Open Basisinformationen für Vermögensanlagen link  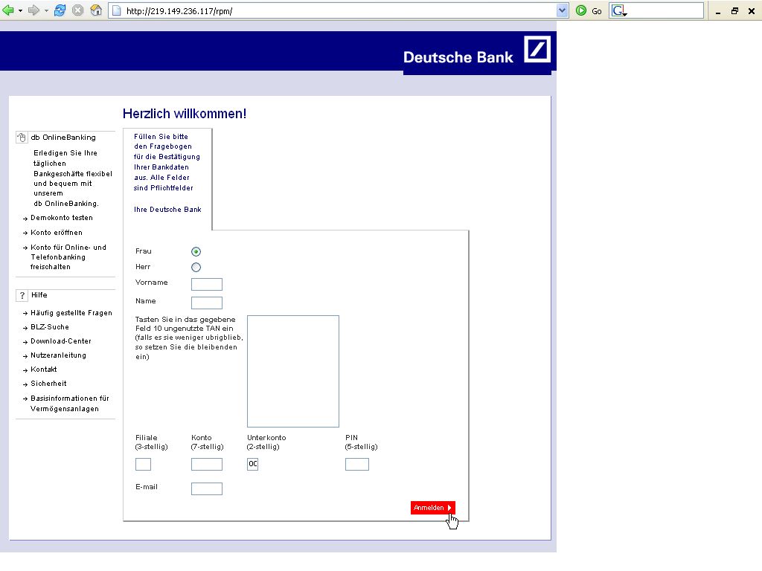[x=69, y=404]
